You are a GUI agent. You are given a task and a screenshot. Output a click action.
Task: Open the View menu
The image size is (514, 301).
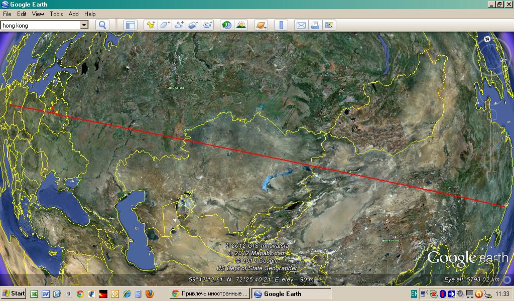tap(38, 14)
